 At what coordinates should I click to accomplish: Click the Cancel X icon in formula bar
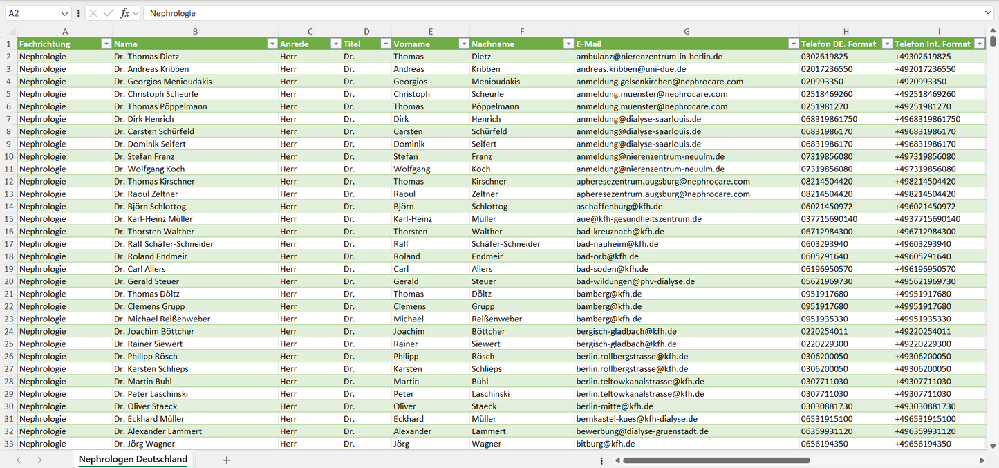tap(93, 13)
